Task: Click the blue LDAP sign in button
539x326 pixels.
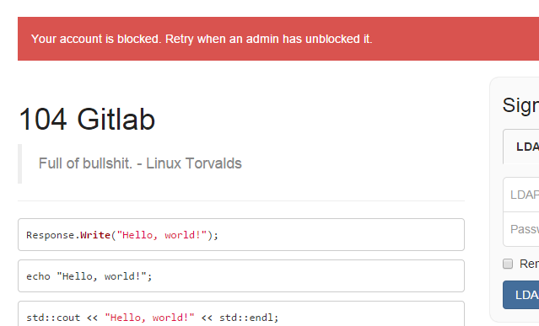Action: pyautogui.click(x=520, y=295)
